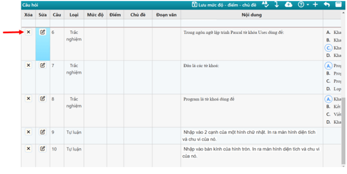Click the spell check AB icon

click(x=265, y=4)
